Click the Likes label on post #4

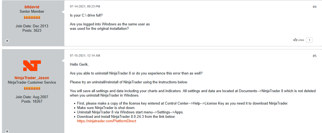click(301, 40)
